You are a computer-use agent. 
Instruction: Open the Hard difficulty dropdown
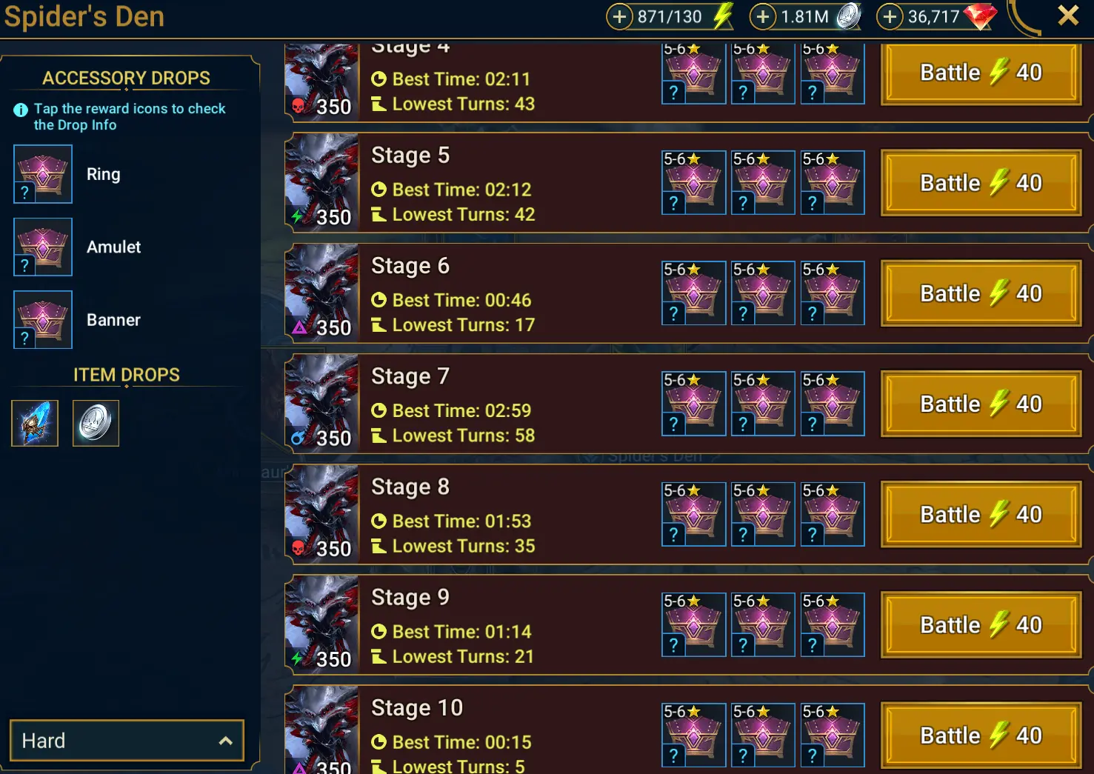coord(127,741)
